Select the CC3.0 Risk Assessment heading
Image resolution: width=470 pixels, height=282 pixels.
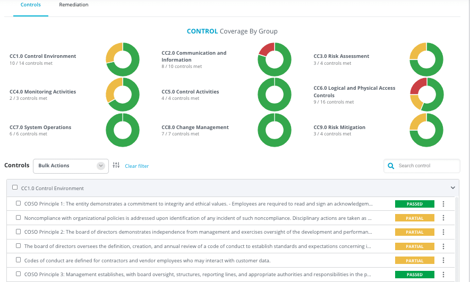(341, 56)
